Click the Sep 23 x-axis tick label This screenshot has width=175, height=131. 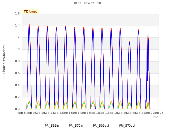(159, 113)
